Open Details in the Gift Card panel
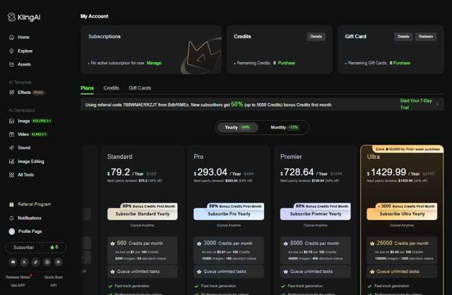 403,37
